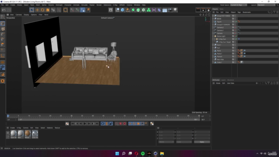The image size is (279, 157).
Task: Open Node Space dropdown
Action: pos(238,5)
